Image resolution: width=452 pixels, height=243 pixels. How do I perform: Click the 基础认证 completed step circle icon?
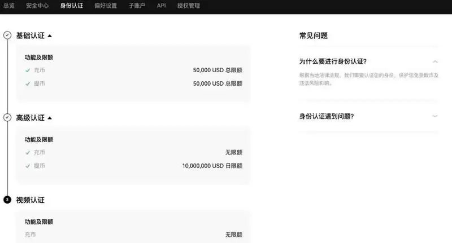pyautogui.click(x=7, y=35)
